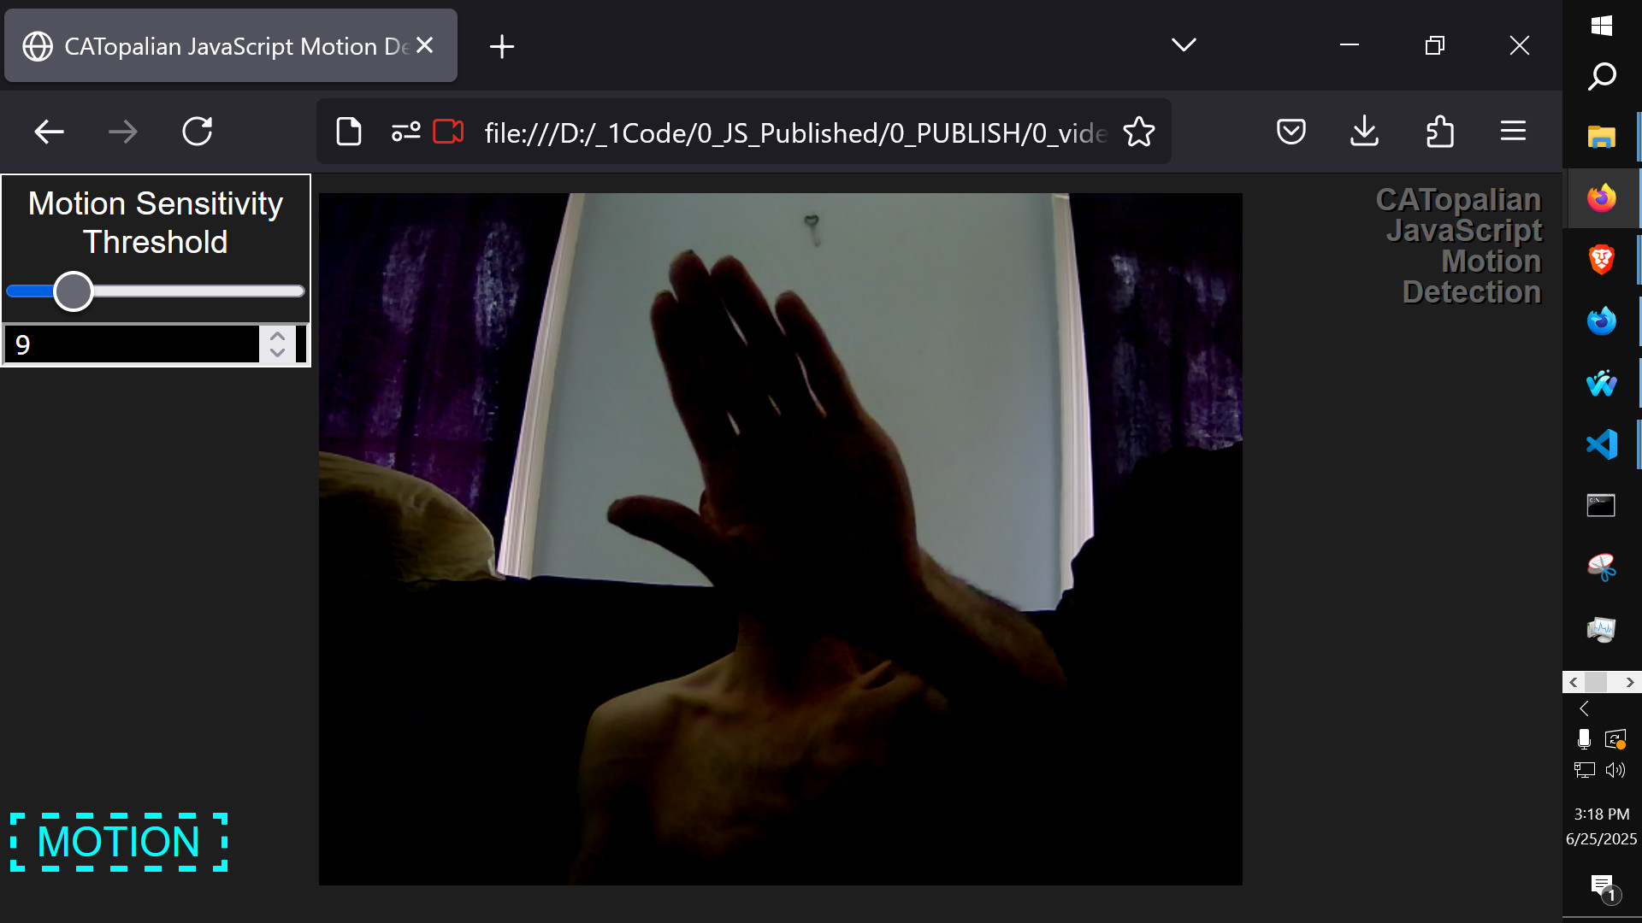
Task: Open the Snipping Tool taskbar icon
Action: (1601, 567)
